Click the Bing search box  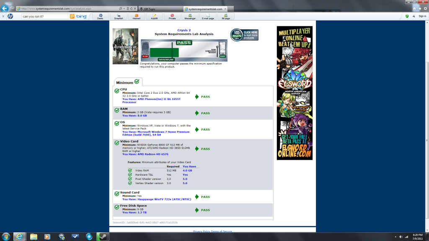(45, 16)
